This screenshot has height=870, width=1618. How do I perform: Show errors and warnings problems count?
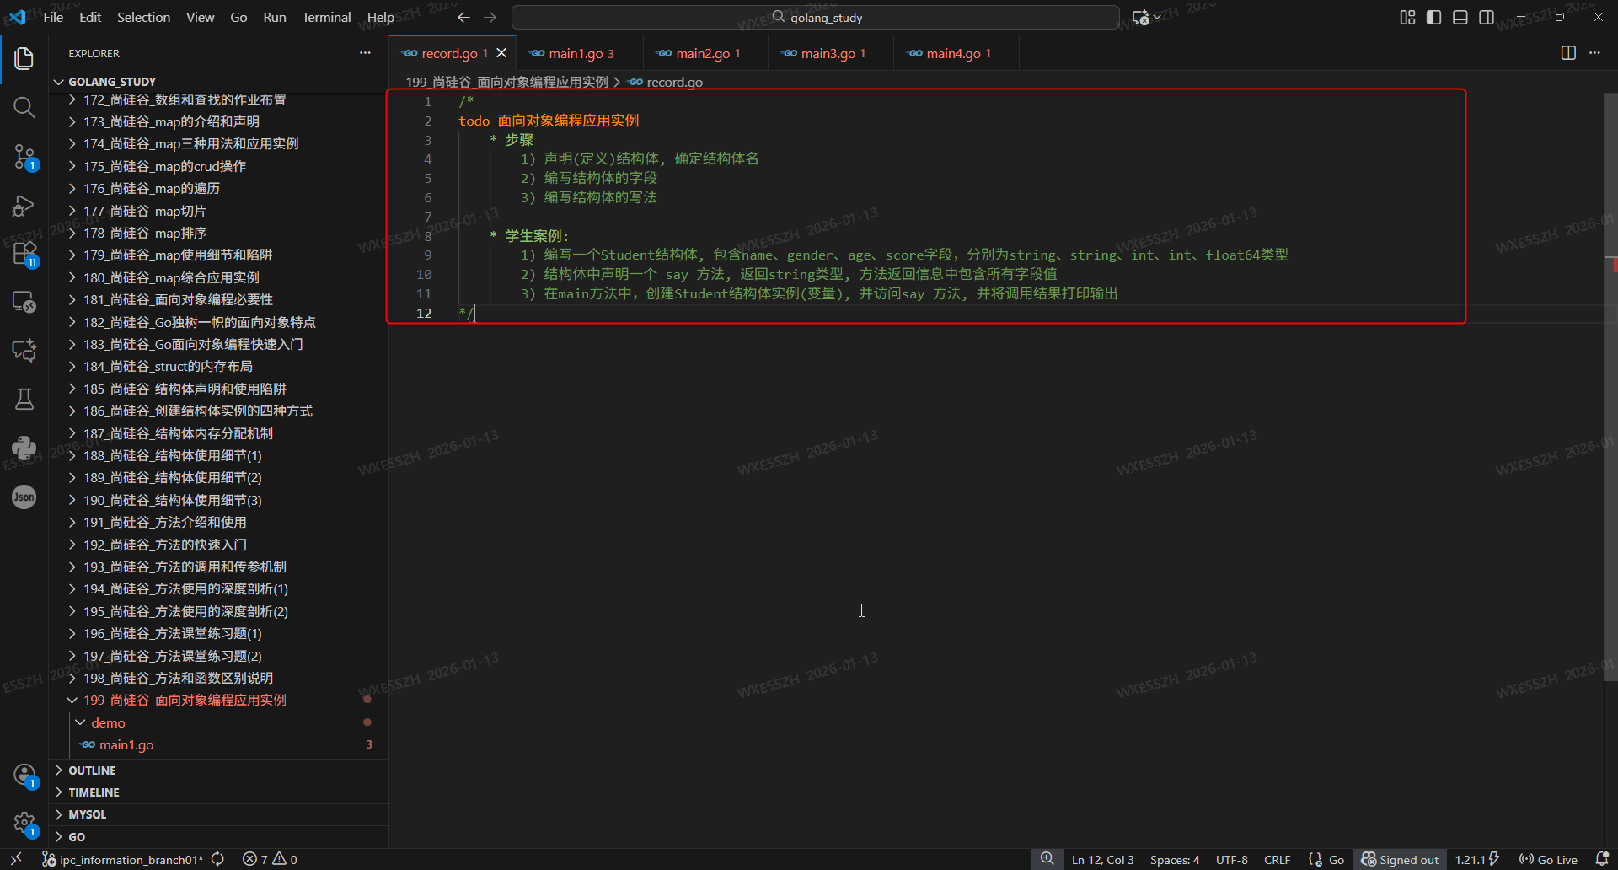click(270, 859)
